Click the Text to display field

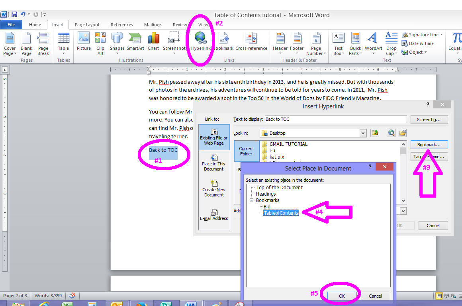tap(336, 119)
